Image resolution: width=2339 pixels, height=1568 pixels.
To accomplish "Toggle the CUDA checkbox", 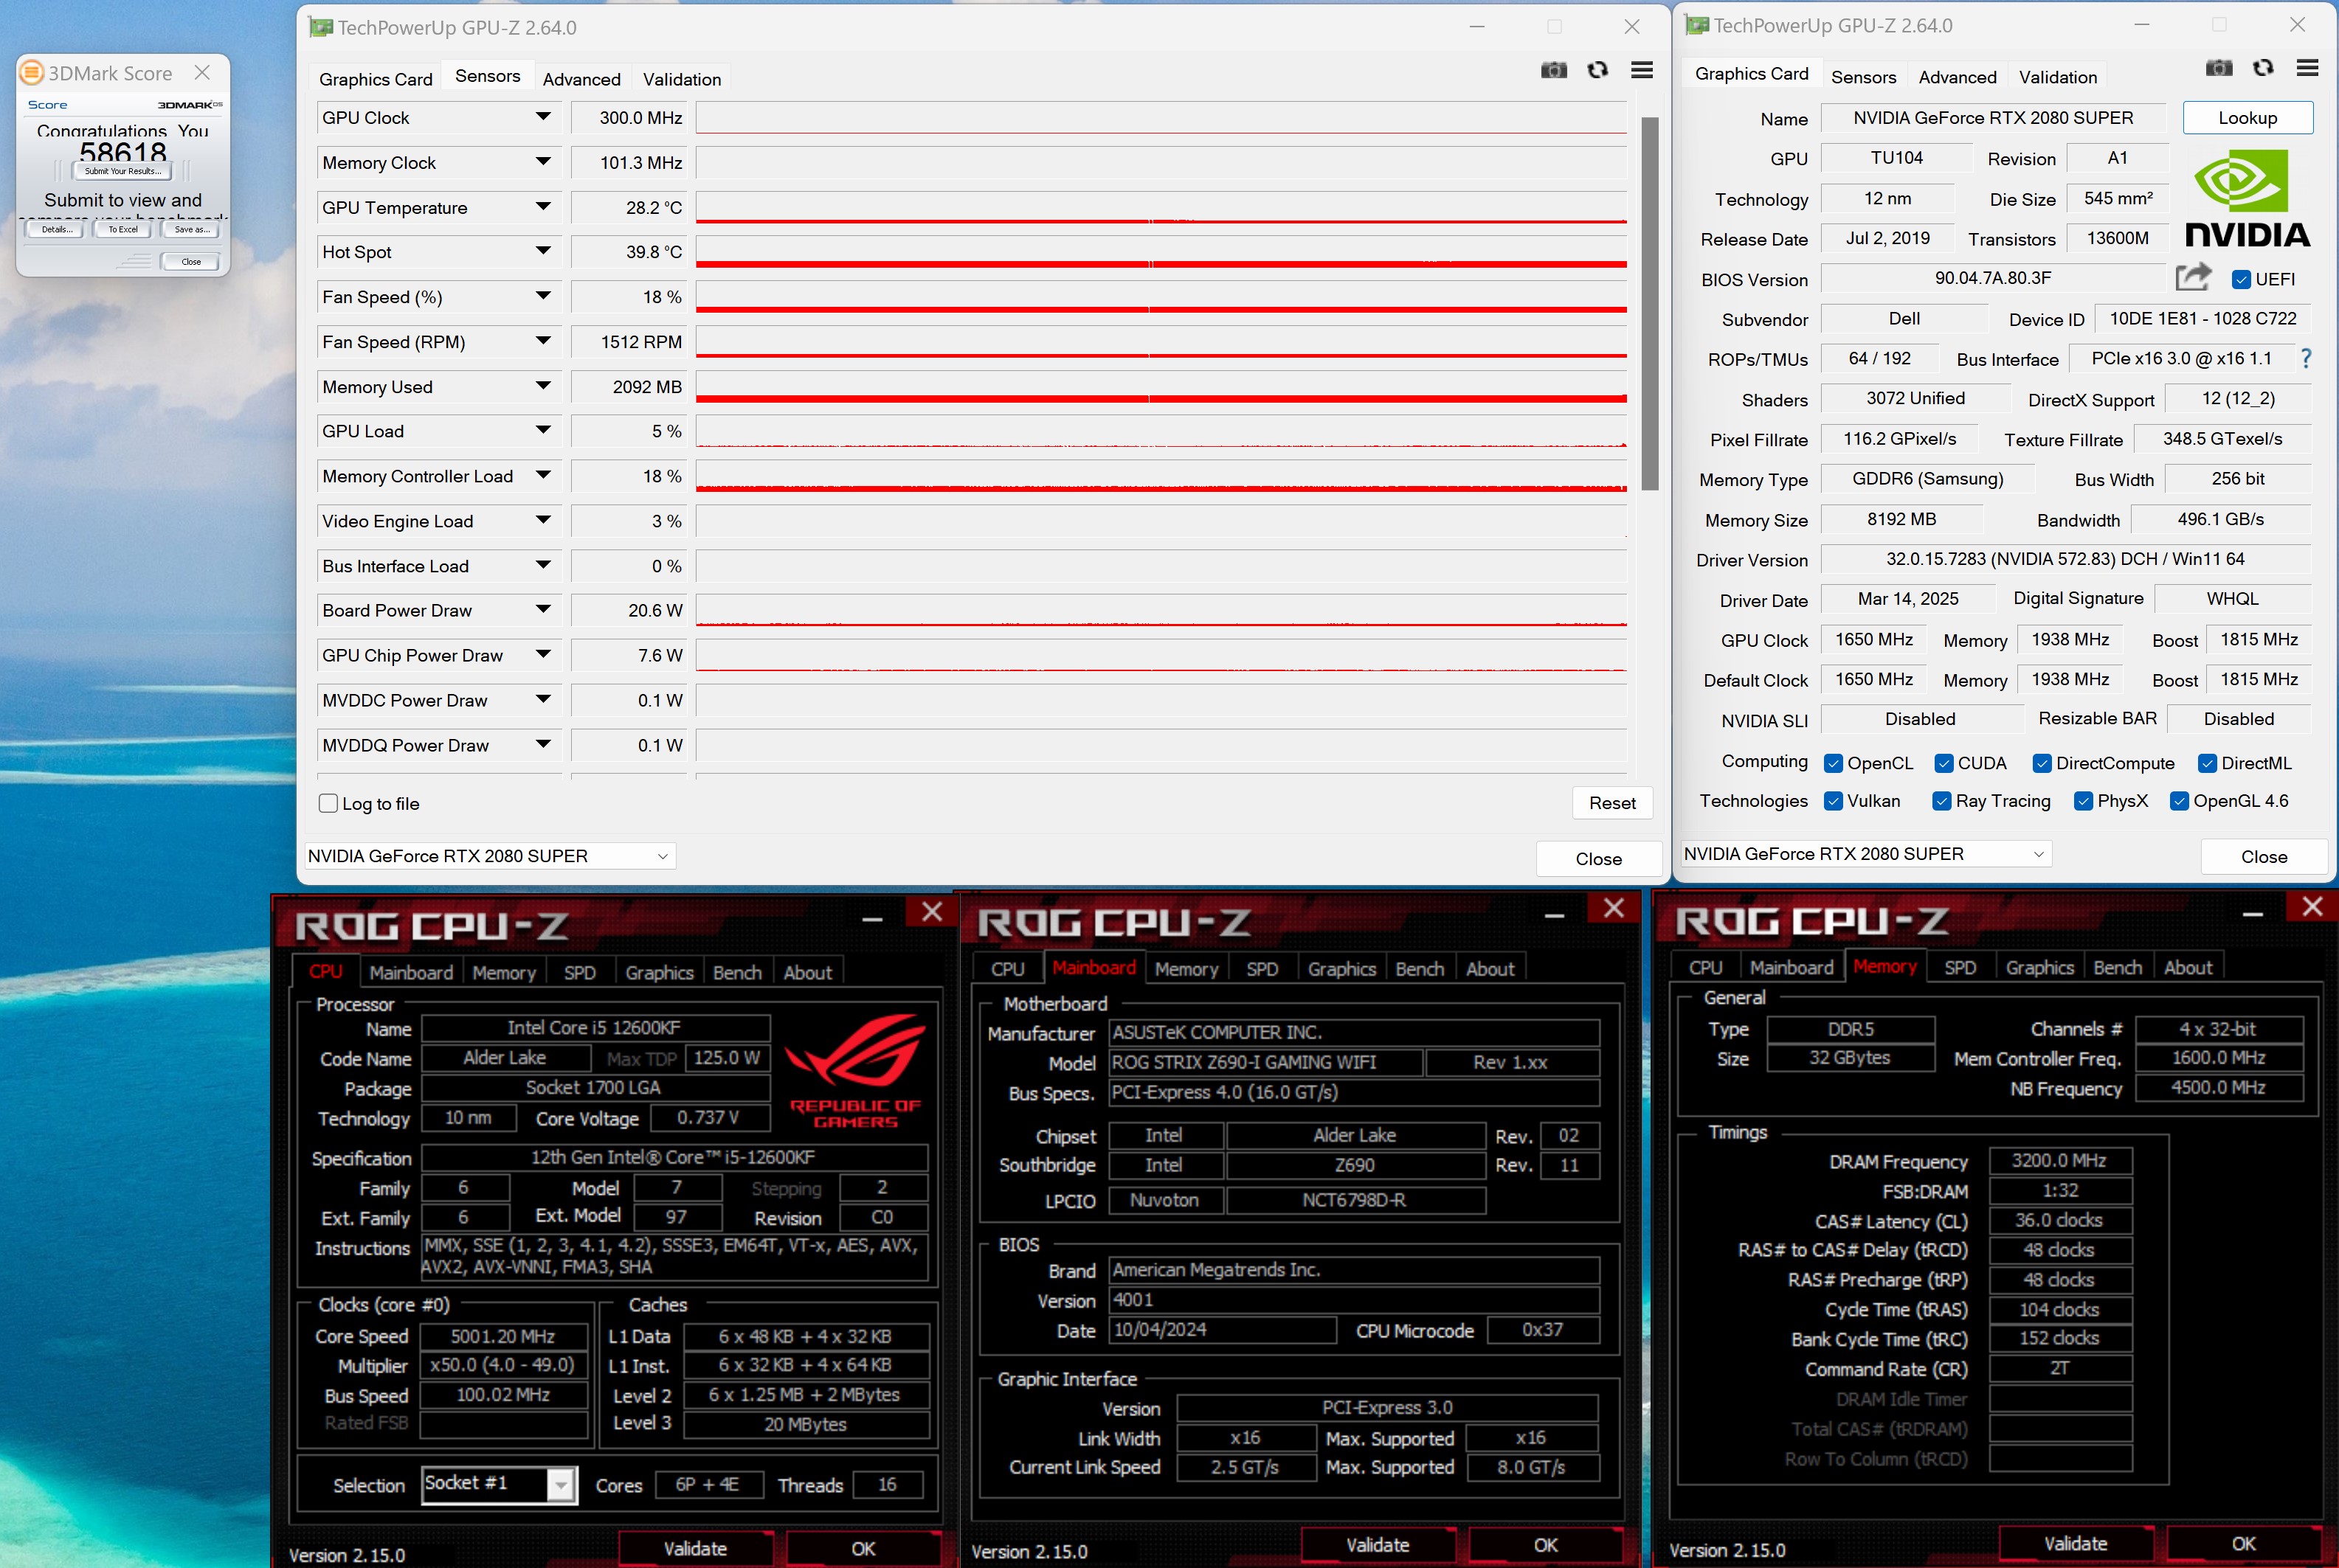I will (1944, 763).
